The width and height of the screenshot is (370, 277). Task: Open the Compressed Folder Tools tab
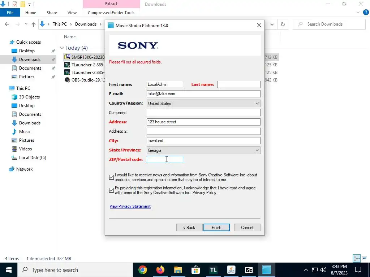pos(111,13)
